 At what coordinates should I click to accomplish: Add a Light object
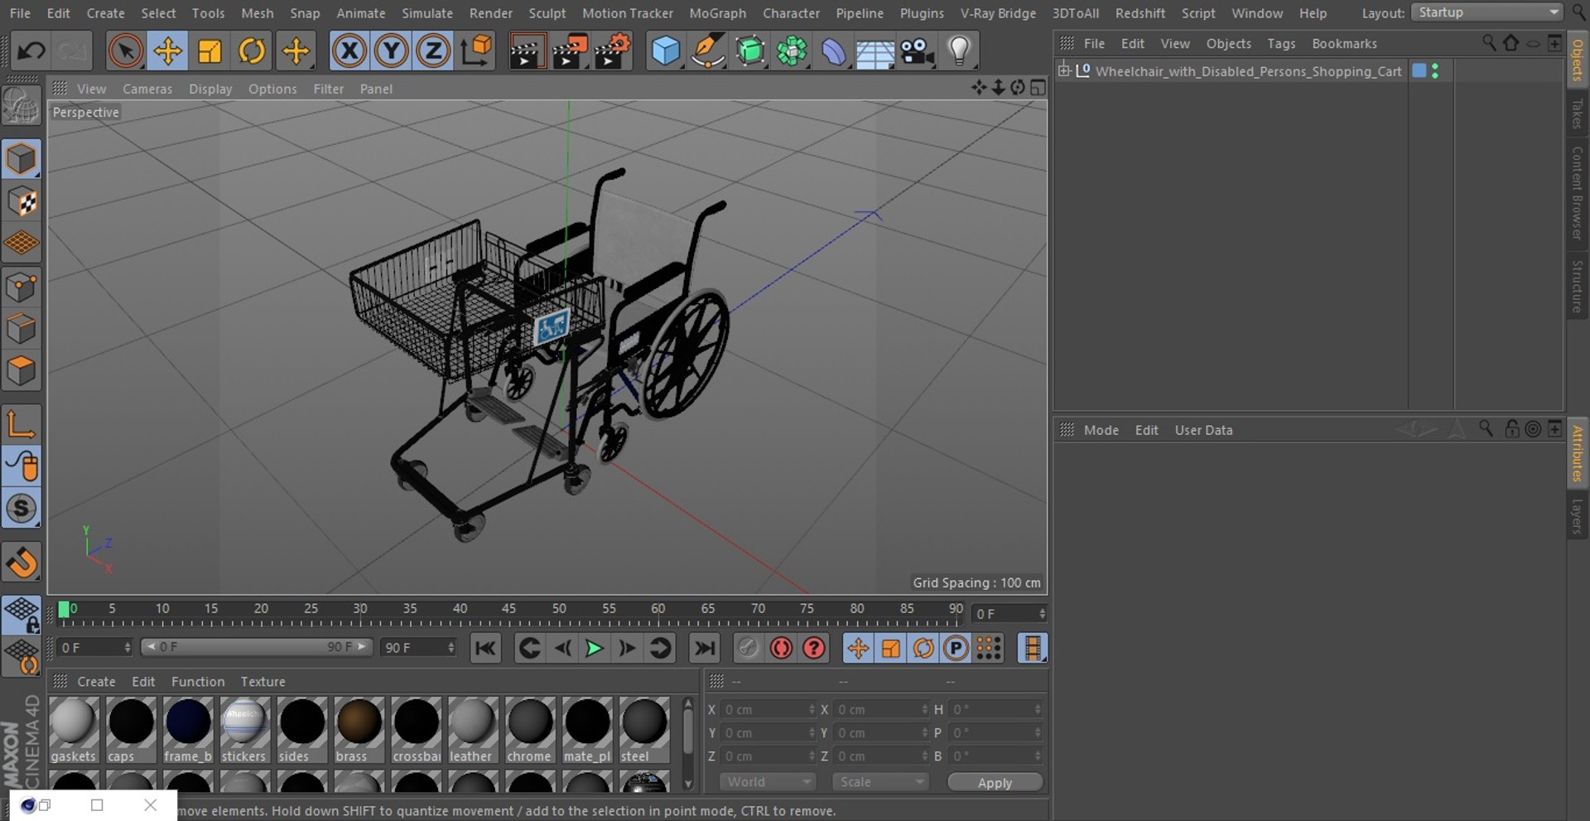(x=959, y=51)
